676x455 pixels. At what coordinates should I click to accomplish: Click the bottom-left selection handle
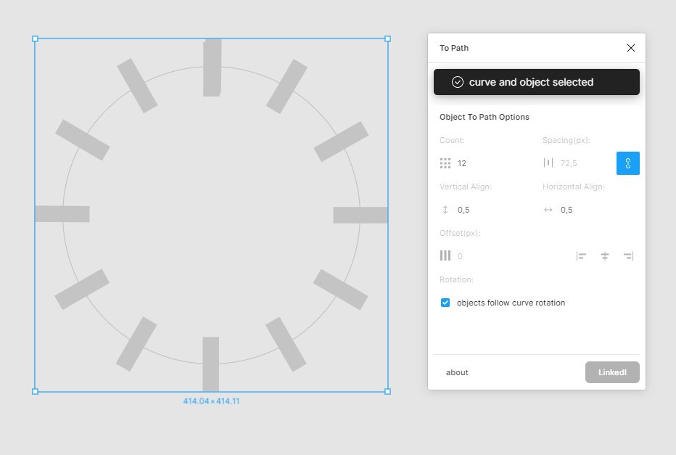pos(36,391)
